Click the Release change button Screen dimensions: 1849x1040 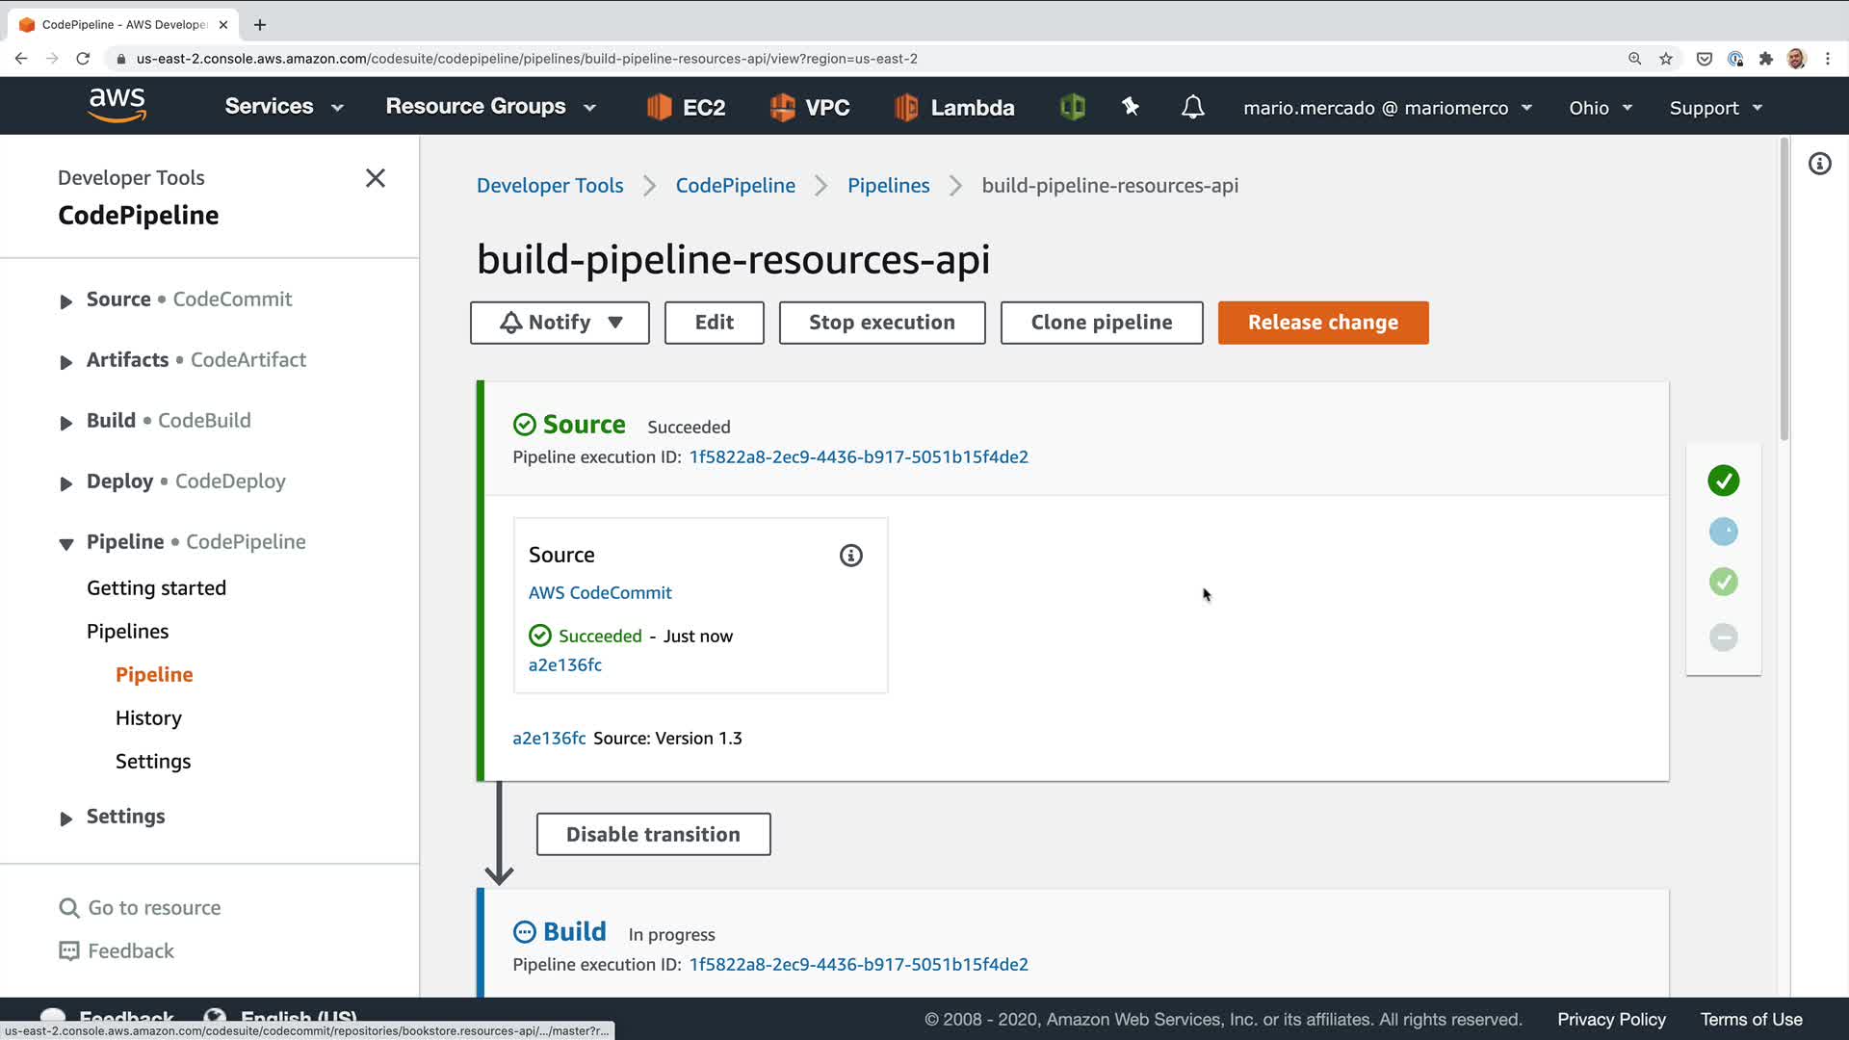click(1322, 323)
